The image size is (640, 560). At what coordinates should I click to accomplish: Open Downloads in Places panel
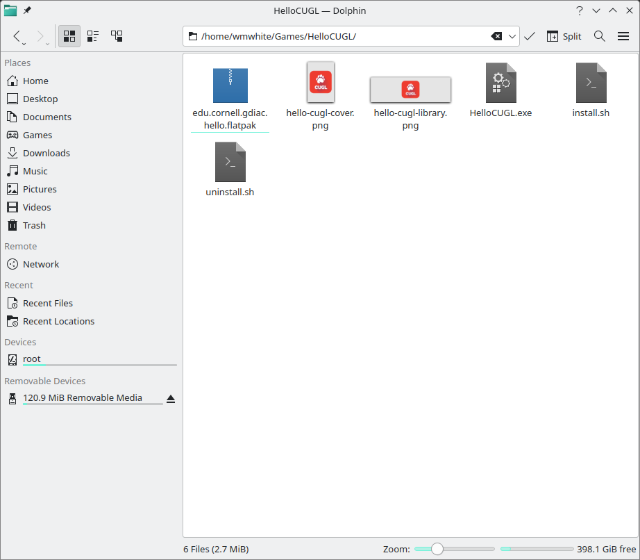[x=46, y=153]
